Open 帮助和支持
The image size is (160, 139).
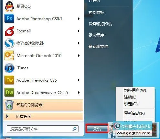pos(98,47)
